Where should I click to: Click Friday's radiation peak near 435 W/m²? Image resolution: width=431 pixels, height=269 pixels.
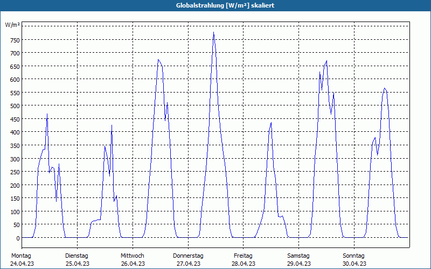pyautogui.click(x=271, y=123)
